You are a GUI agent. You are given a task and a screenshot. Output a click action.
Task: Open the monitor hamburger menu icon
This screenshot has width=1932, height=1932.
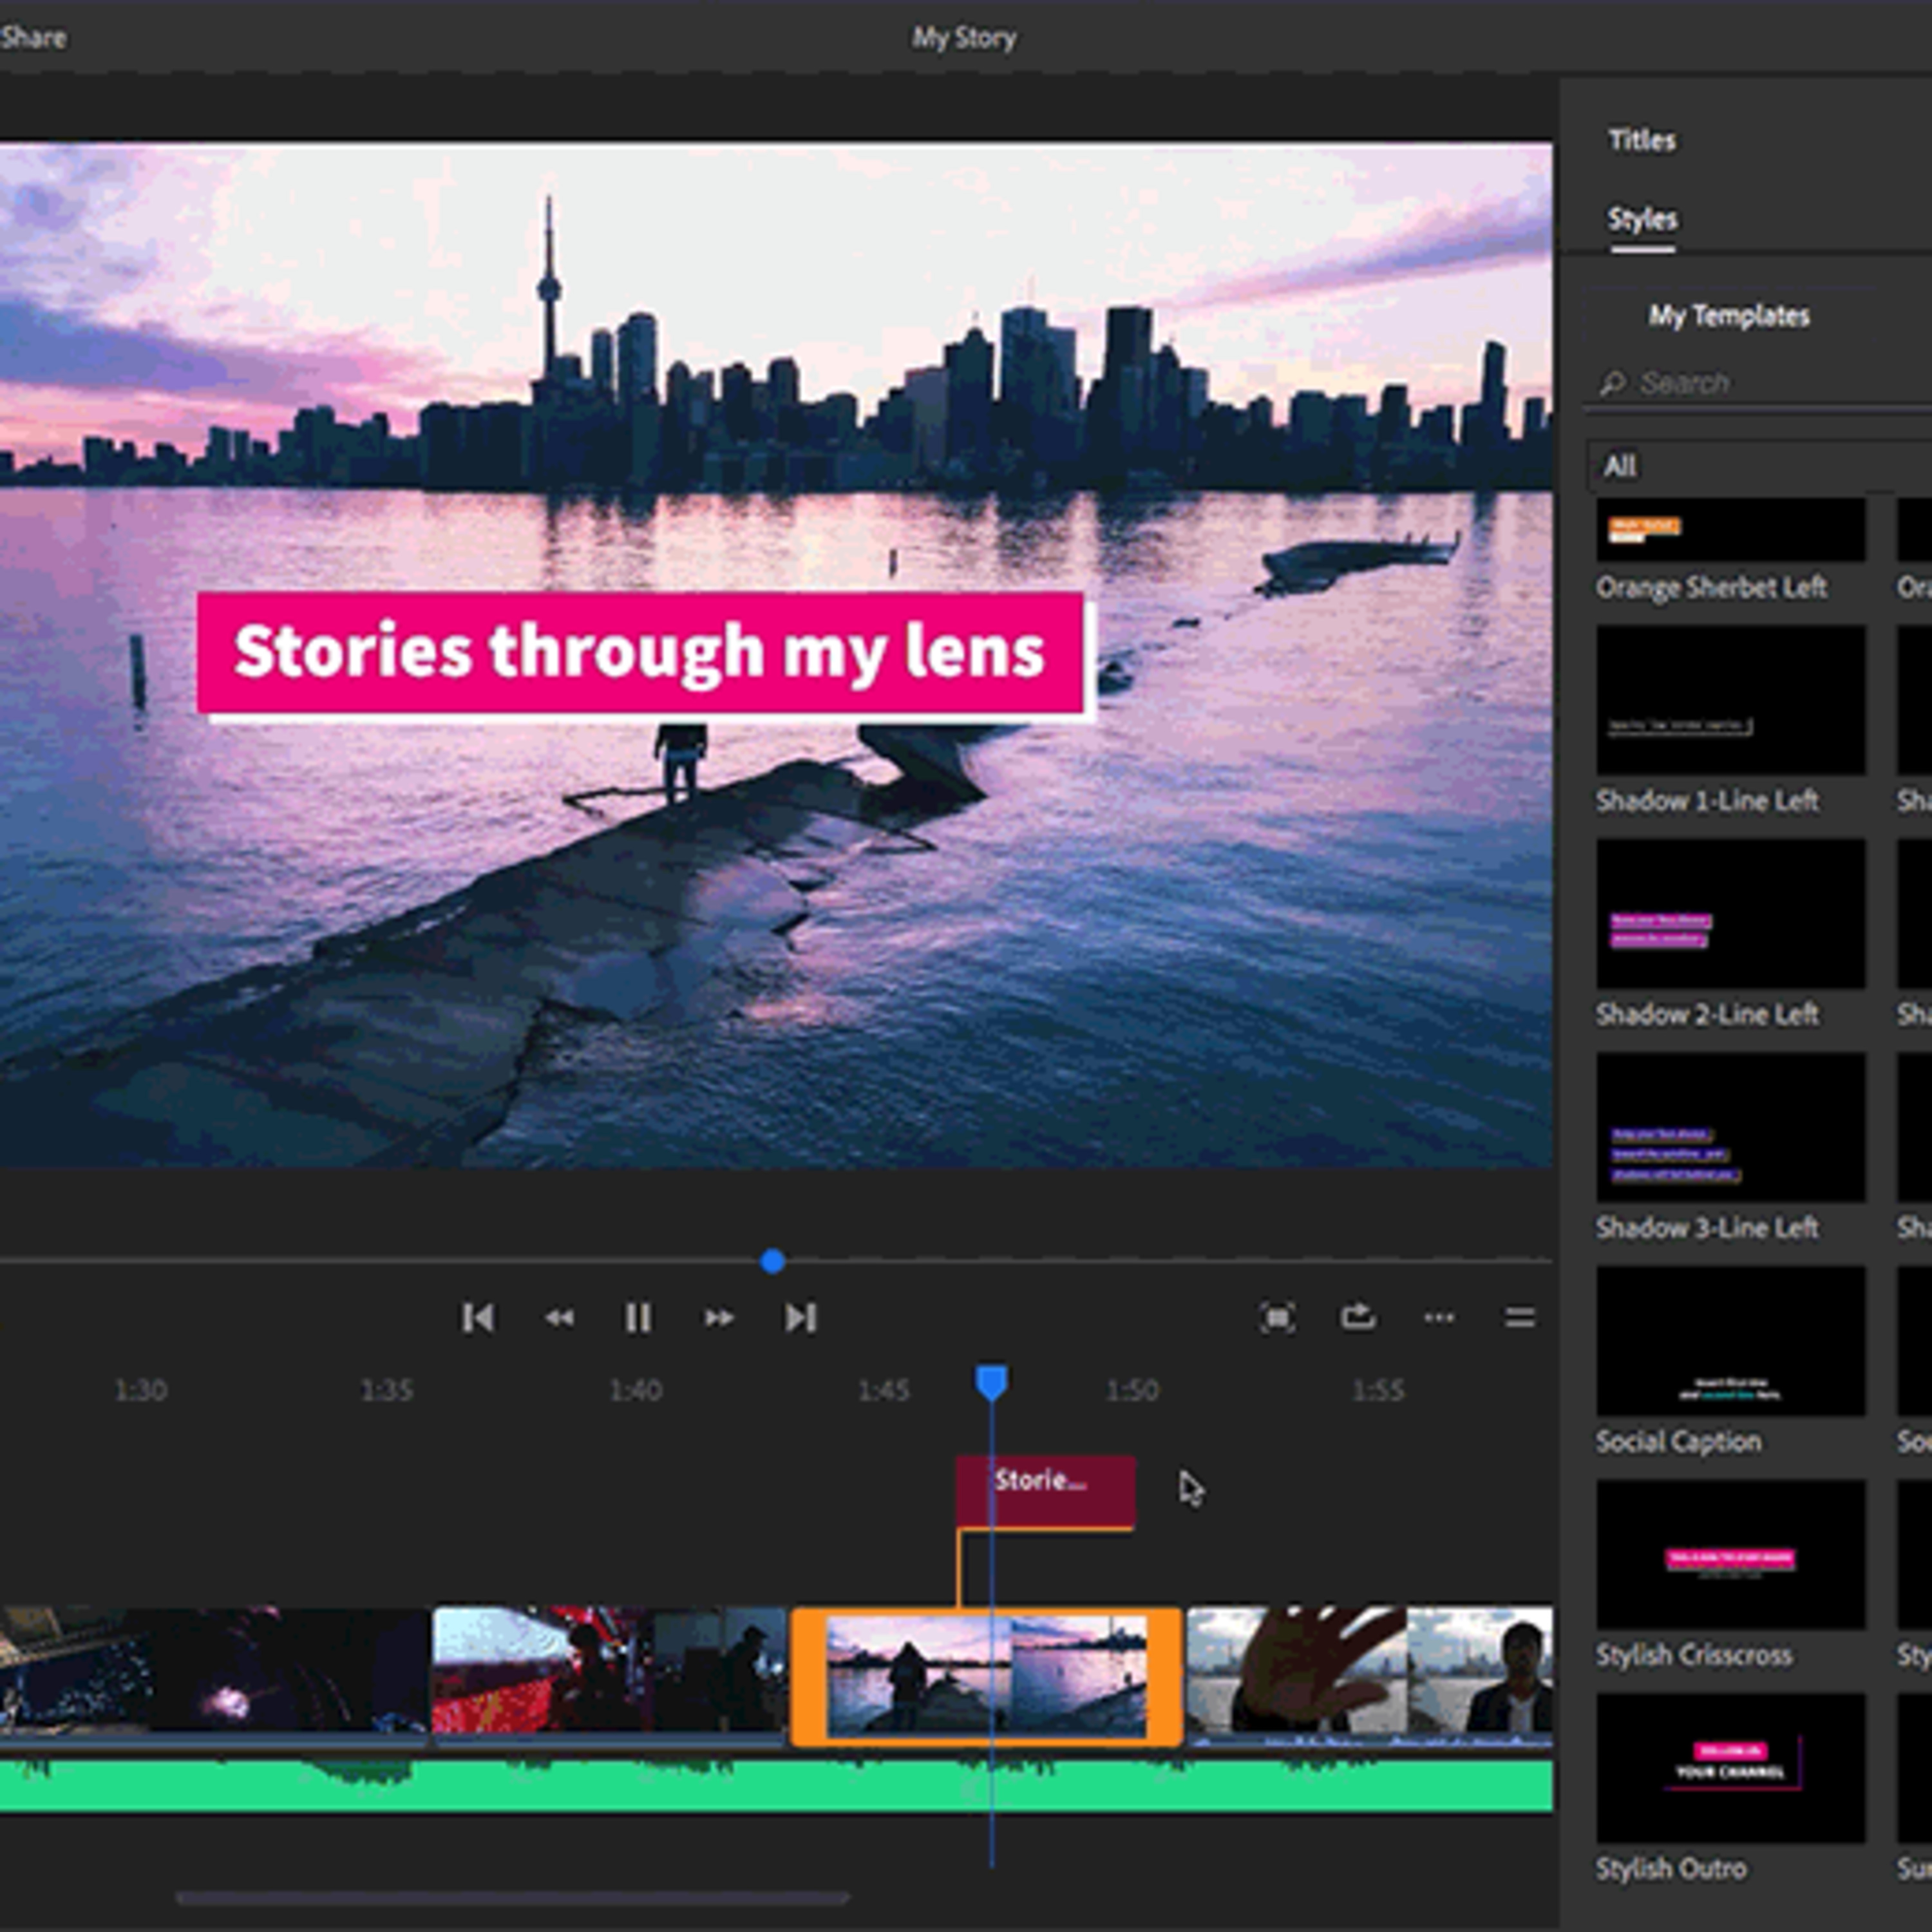point(1519,1317)
